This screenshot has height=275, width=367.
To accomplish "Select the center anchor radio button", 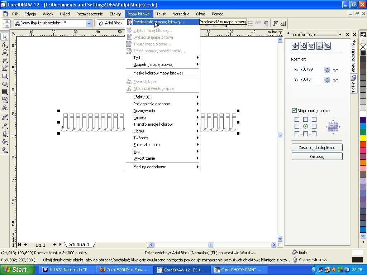I will point(305,126).
